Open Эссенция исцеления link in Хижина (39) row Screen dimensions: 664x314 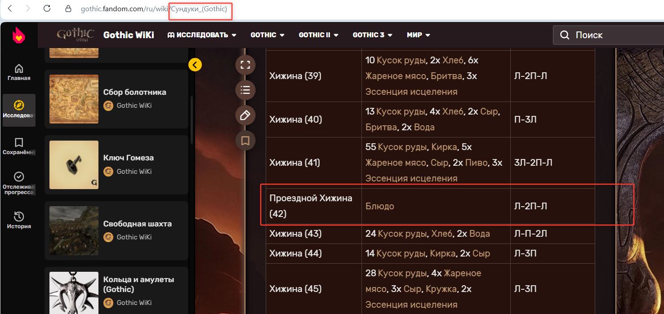point(411,92)
